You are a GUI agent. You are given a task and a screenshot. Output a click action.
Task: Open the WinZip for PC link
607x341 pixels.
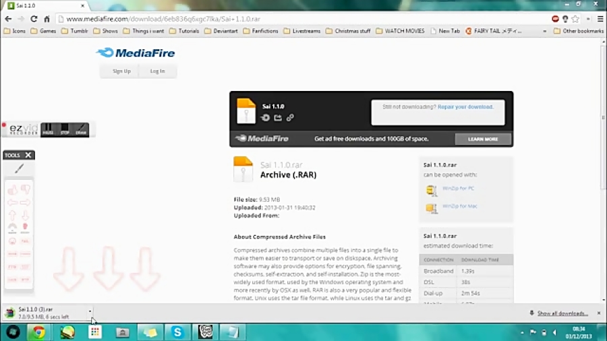459,188
